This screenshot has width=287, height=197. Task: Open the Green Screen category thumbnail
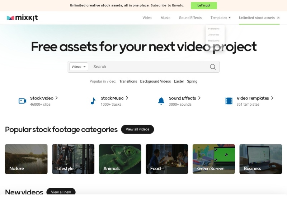213,159
